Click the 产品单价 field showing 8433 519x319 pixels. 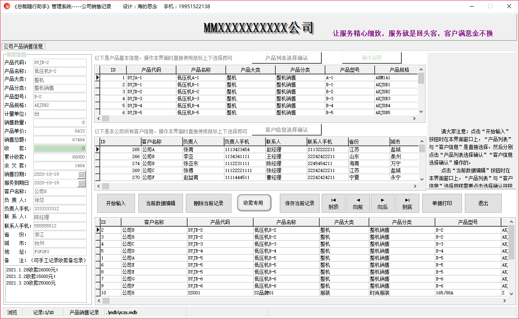click(60, 131)
